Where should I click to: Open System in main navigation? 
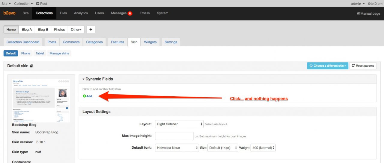pos(163,13)
